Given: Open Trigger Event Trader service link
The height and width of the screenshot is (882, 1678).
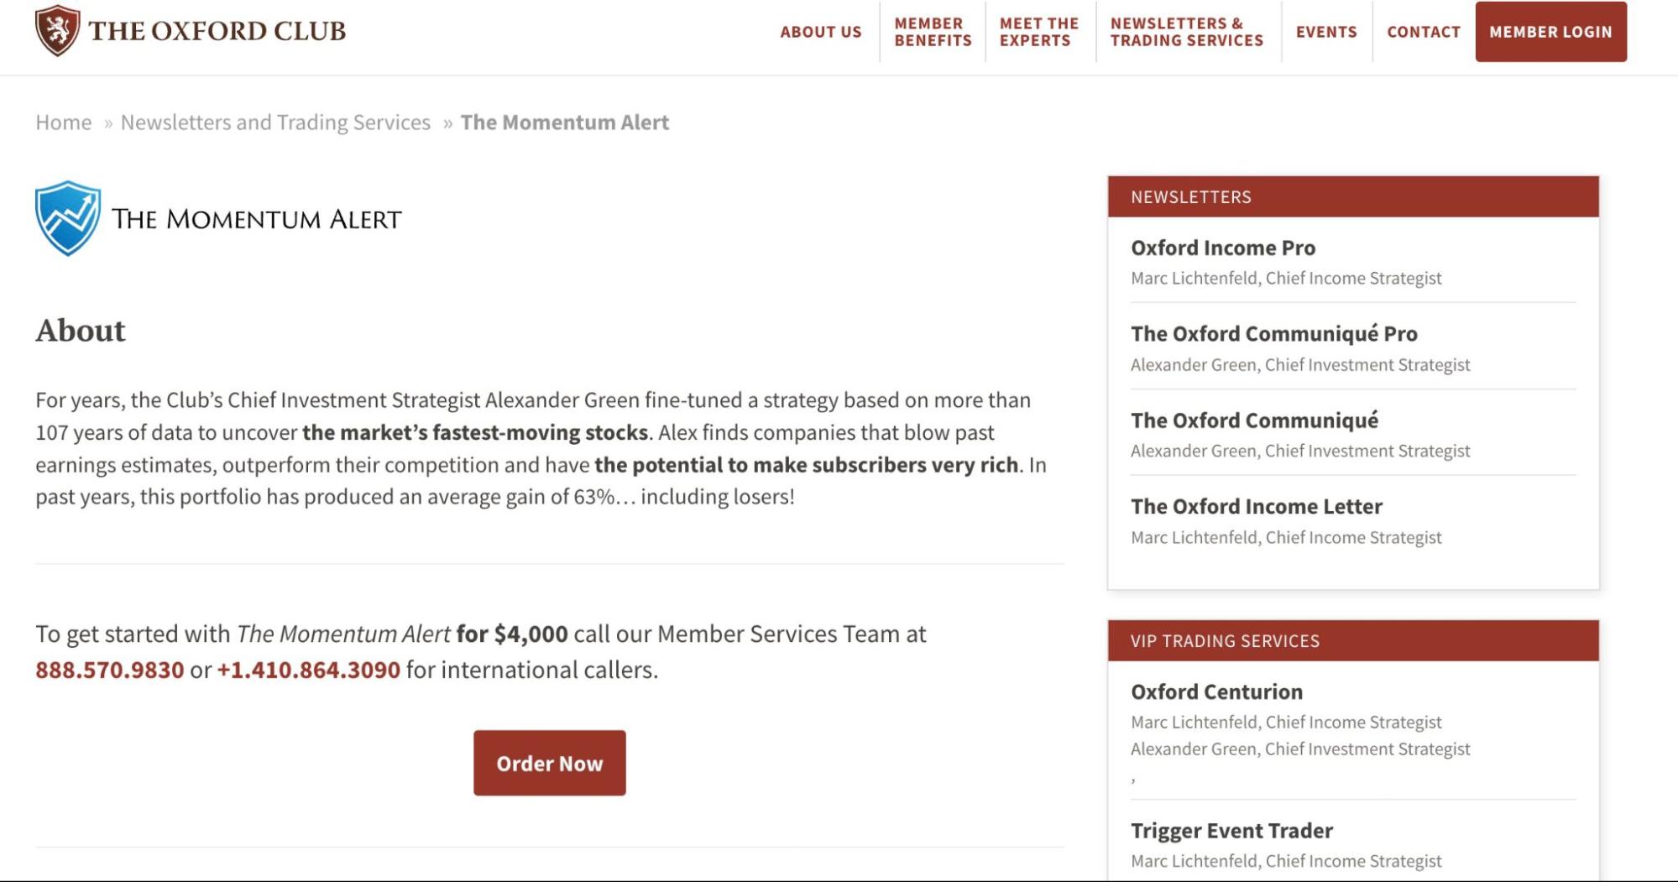Looking at the screenshot, I should point(1231,831).
